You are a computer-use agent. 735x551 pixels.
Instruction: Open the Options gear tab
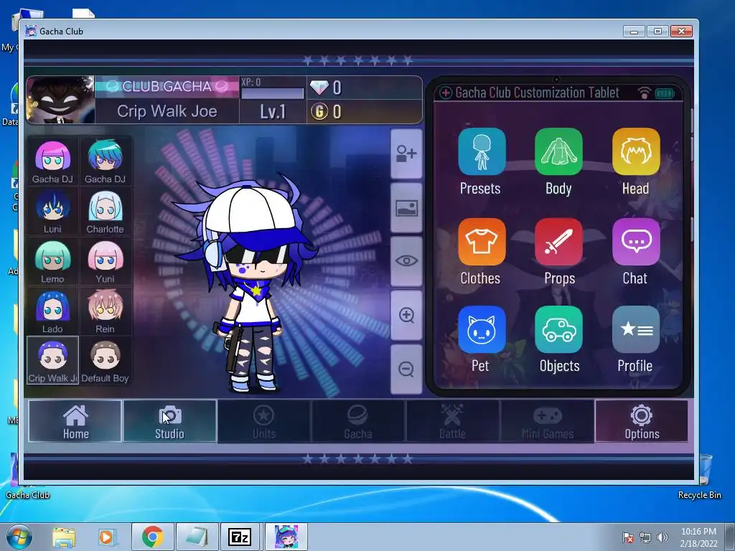pyautogui.click(x=642, y=420)
